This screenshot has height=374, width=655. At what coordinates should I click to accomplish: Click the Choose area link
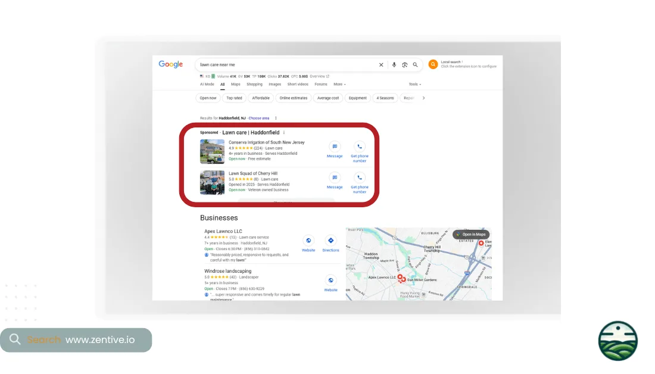click(259, 118)
